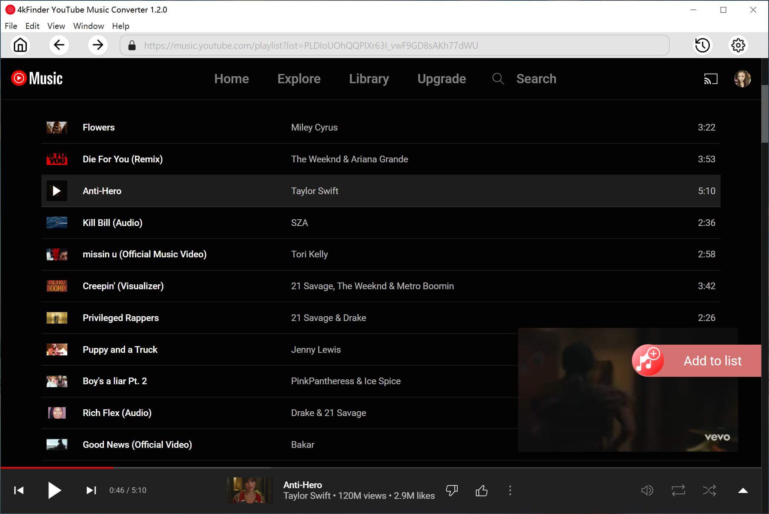Click the Upgrade button in navigation
The height and width of the screenshot is (514, 769).
441,79
